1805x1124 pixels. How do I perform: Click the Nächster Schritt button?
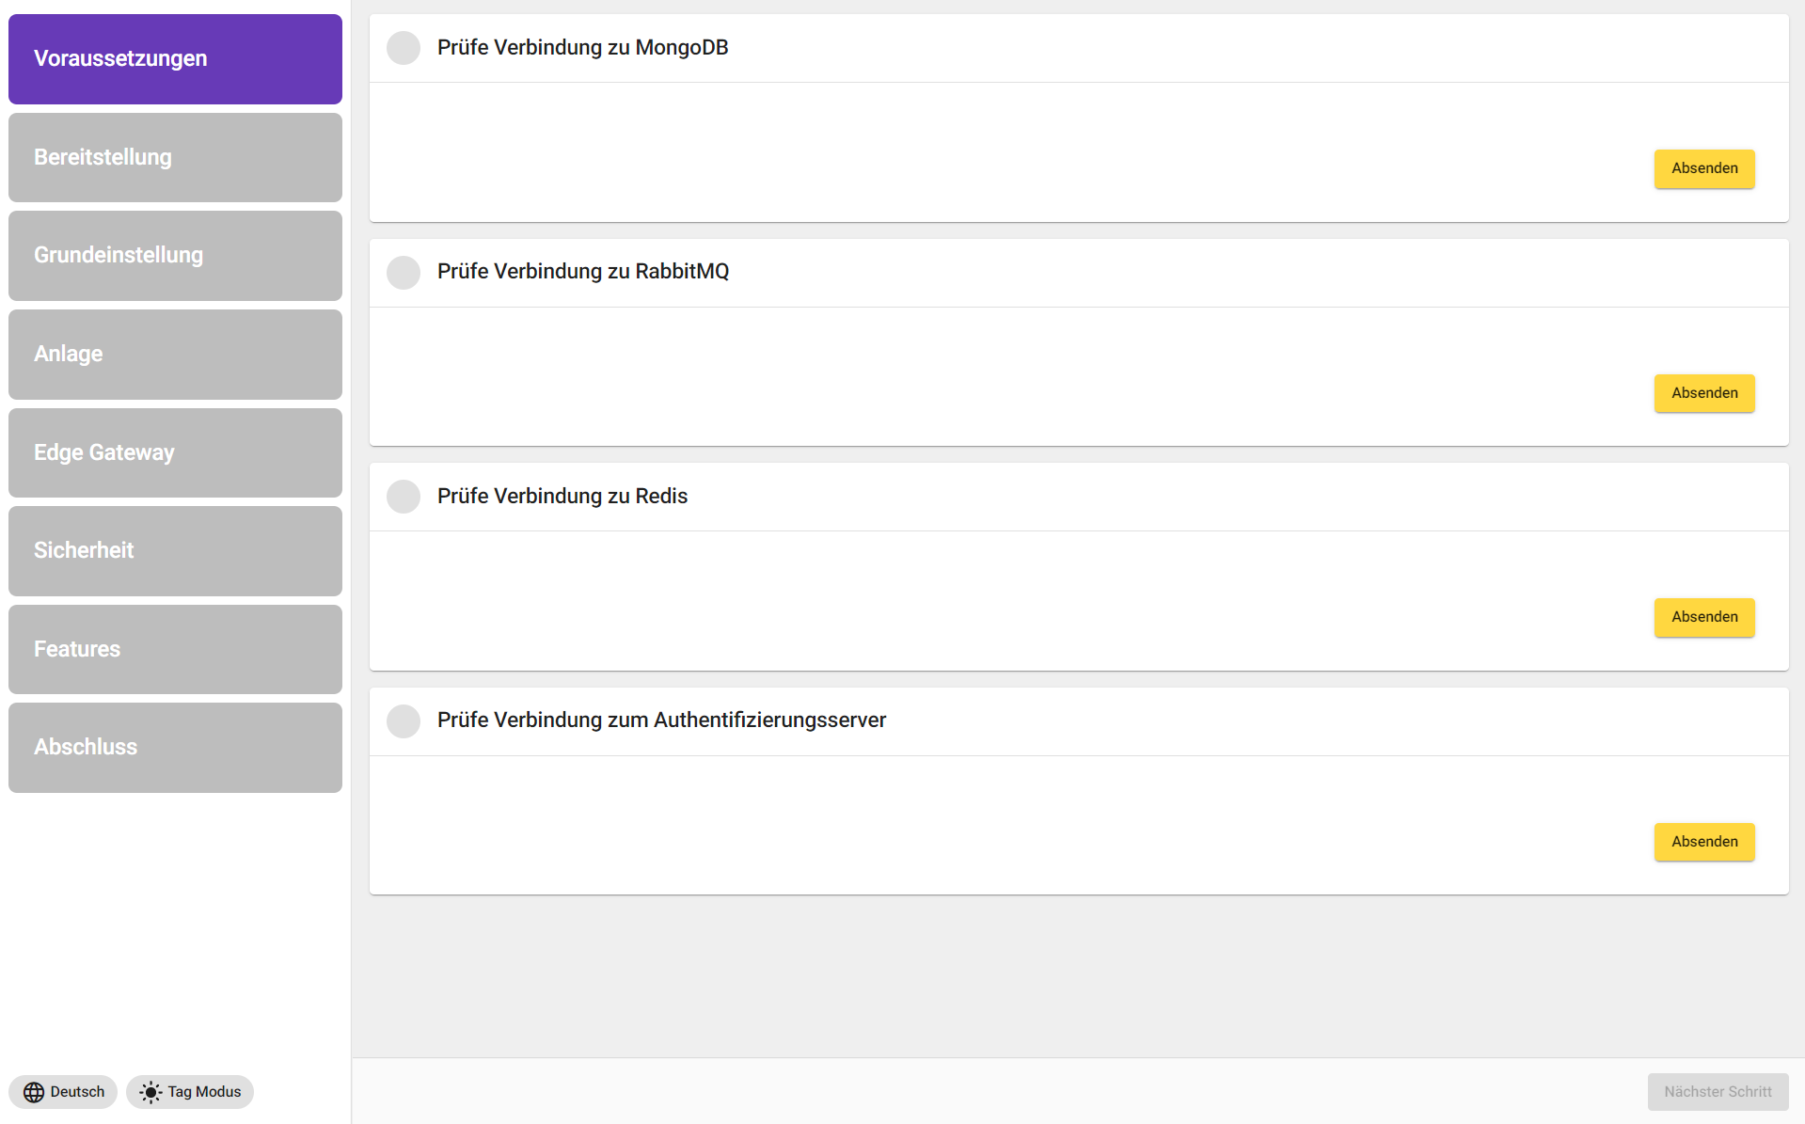coord(1717,1092)
